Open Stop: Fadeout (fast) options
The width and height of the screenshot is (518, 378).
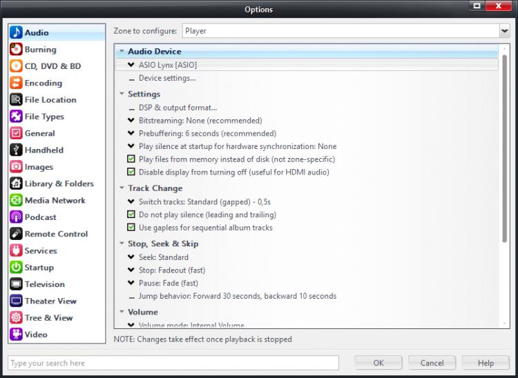point(131,270)
